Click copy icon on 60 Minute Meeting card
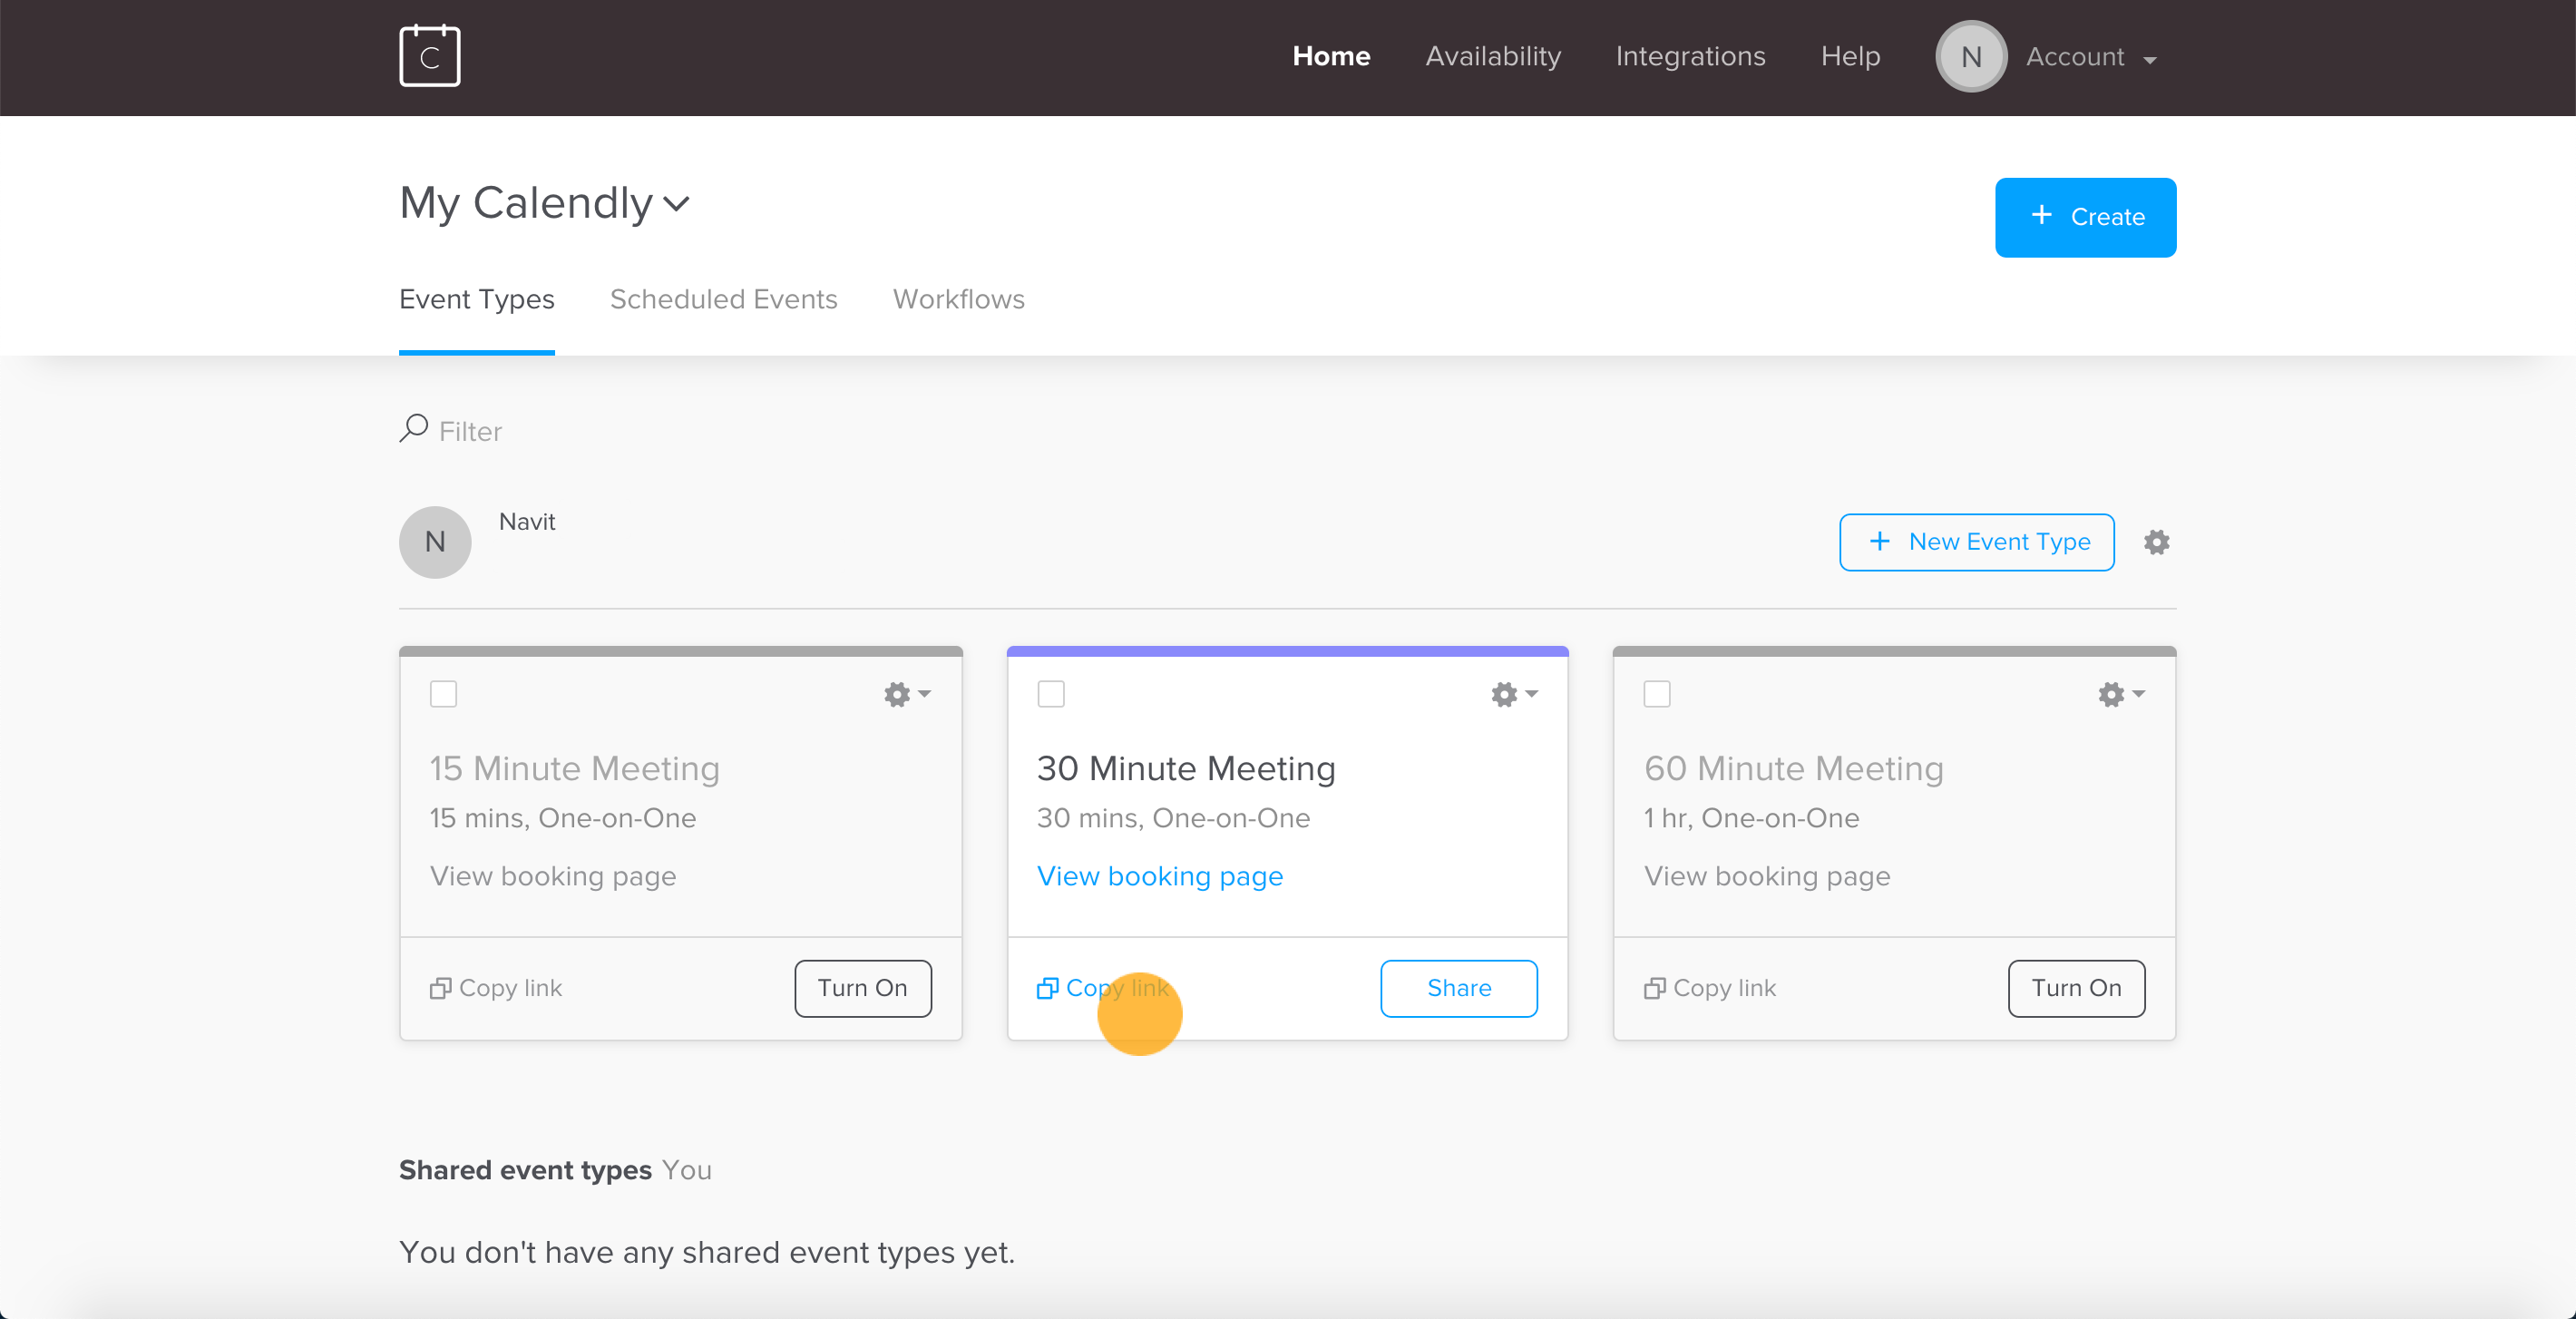Screen dimensions: 2576x1319 click(x=1654, y=988)
